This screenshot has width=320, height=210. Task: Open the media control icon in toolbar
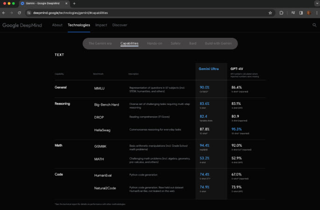293,13
